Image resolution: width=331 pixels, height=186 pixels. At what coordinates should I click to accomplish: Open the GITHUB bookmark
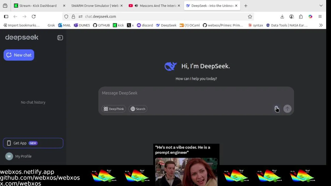(101, 25)
